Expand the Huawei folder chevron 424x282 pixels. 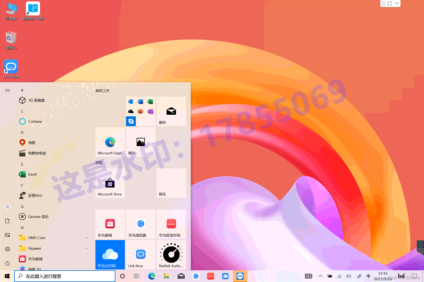point(87,248)
